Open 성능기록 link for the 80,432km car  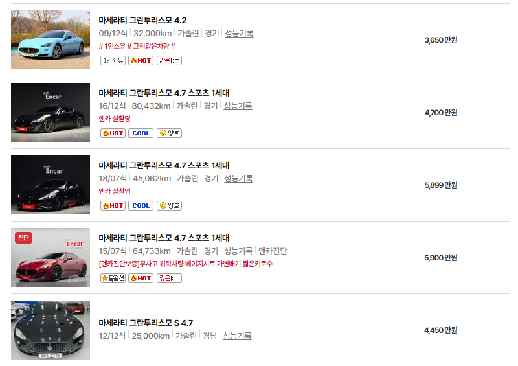[238, 106]
